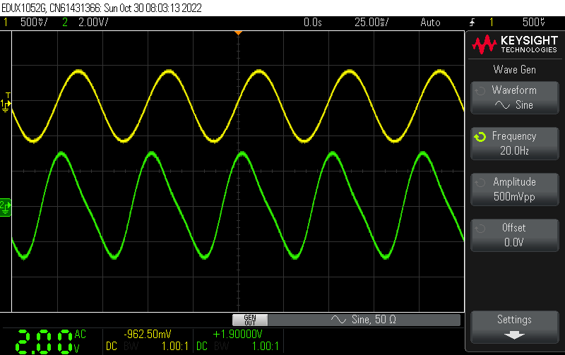
Task: Click the Auto trigger mode label
Action: pyautogui.click(x=429, y=23)
